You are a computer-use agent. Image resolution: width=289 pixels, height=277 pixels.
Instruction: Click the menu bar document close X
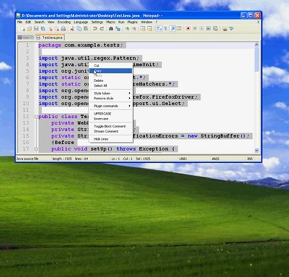(258, 22)
